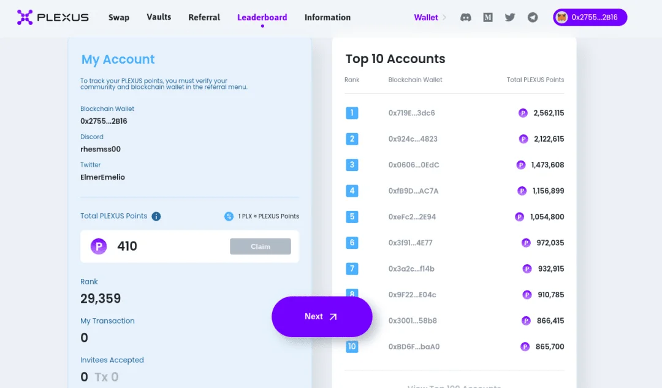Click the Claim button

tap(261, 246)
